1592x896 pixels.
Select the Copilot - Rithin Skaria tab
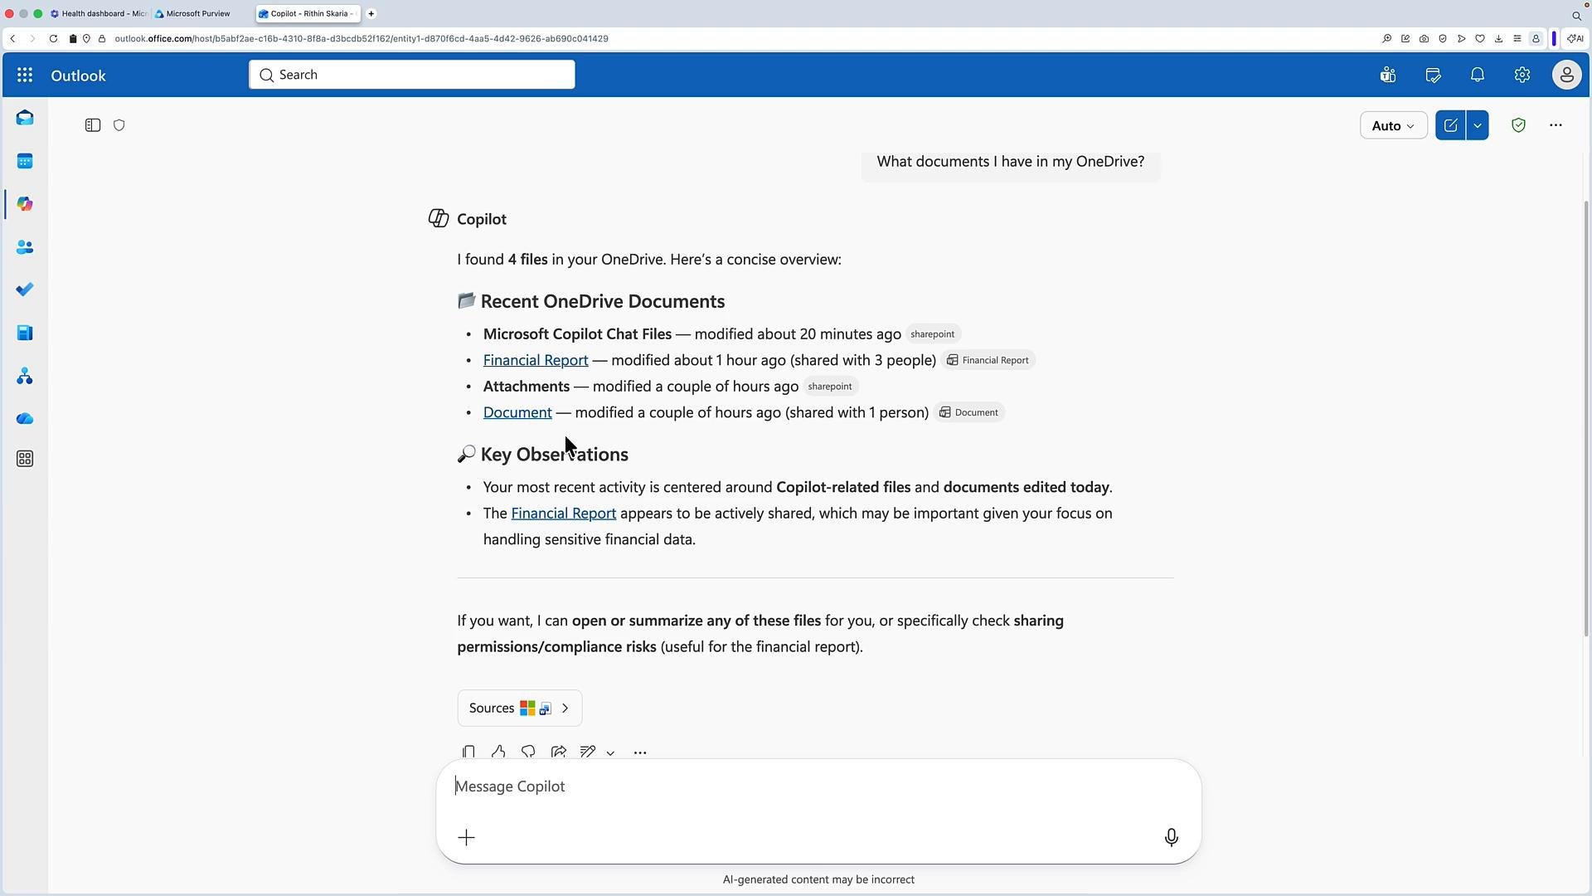click(308, 13)
